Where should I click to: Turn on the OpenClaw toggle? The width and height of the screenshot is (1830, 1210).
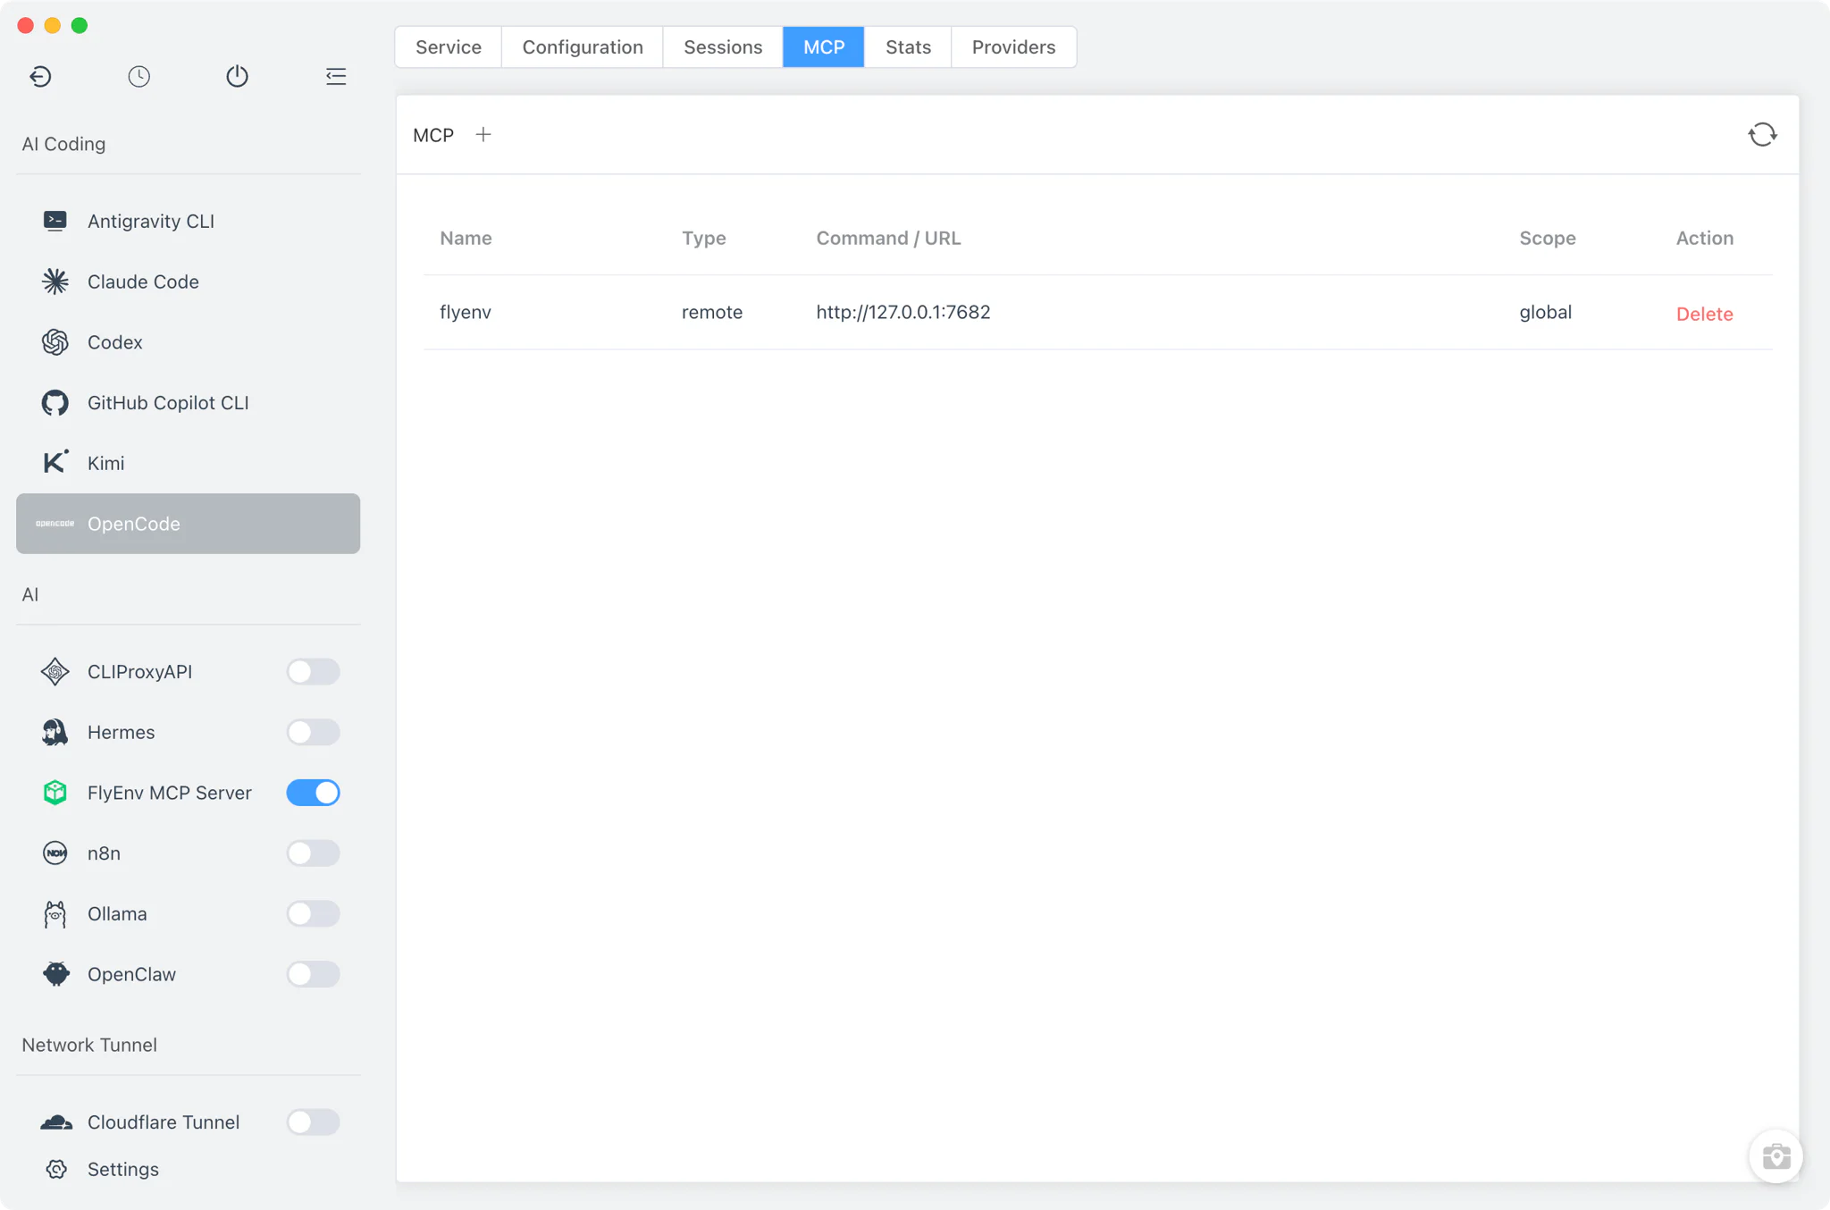[x=313, y=974]
